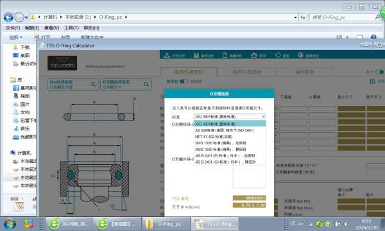Toggle the switch at top right of calculator

(x=379, y=72)
